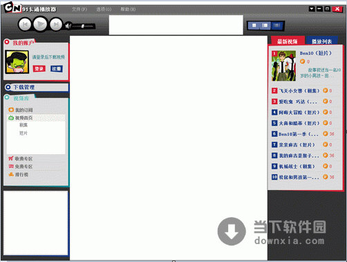Open item 4 阿森大冒险(短片)
The image size is (347, 262).
point(299,113)
